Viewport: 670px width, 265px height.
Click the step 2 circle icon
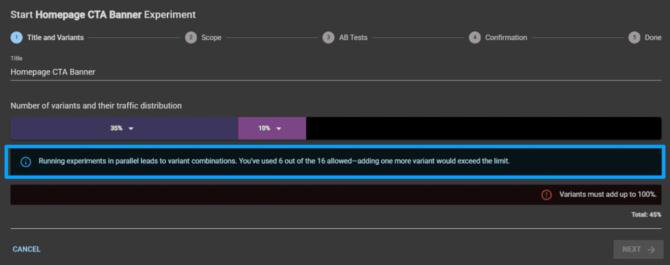(x=191, y=37)
